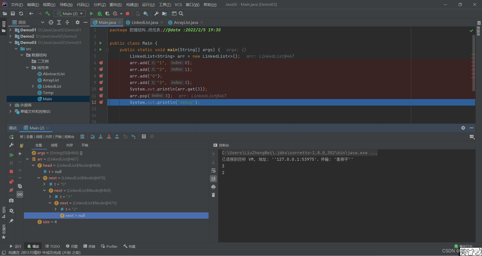This screenshot has height=256, width=482.
Task: Open settings via wrench icon in toolbar
Action: (156, 14)
